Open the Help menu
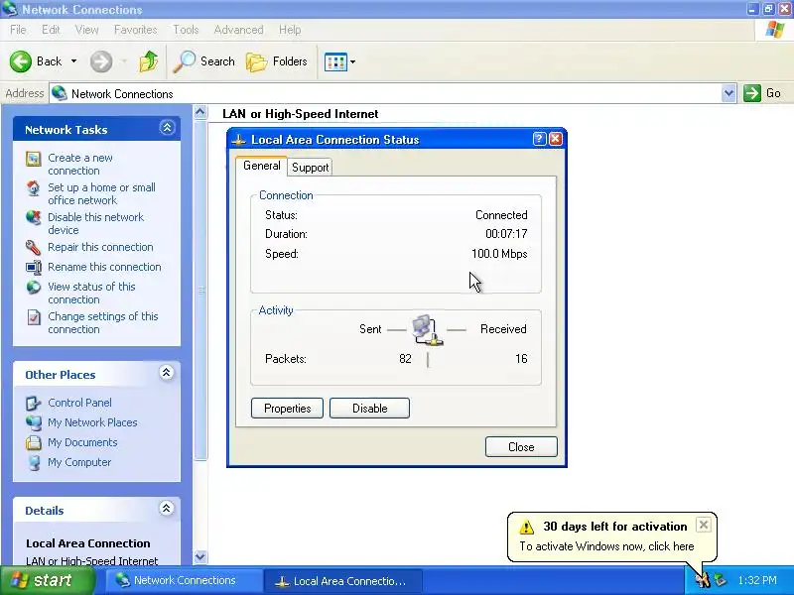 290,30
